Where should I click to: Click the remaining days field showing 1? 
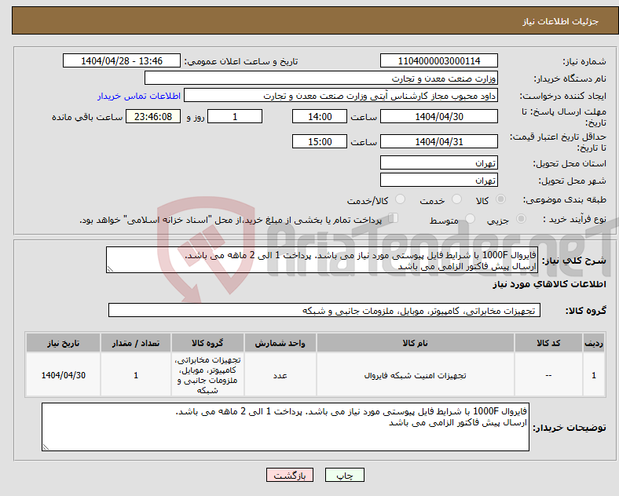[x=235, y=117]
